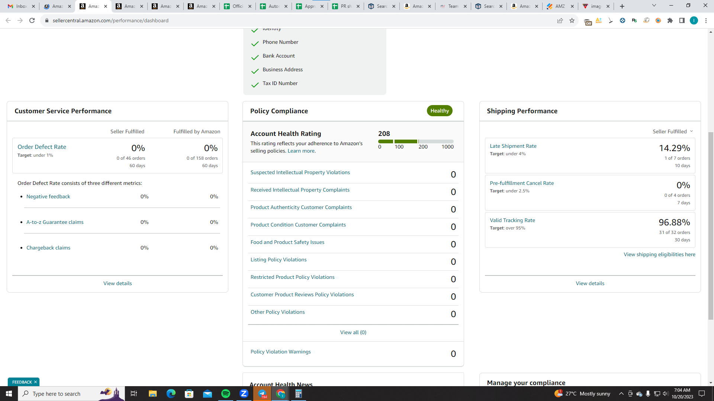Switch to the Team tab
Viewport: 714px width, 401px height.
click(x=453, y=6)
